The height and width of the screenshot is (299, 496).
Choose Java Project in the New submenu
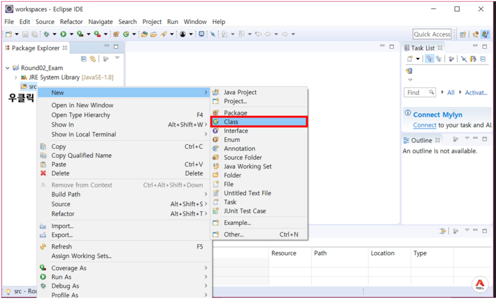pos(259,92)
